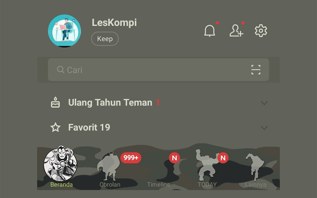The width and height of the screenshot is (317, 198).
Task: Open the TODAY tab
Action: click(207, 169)
